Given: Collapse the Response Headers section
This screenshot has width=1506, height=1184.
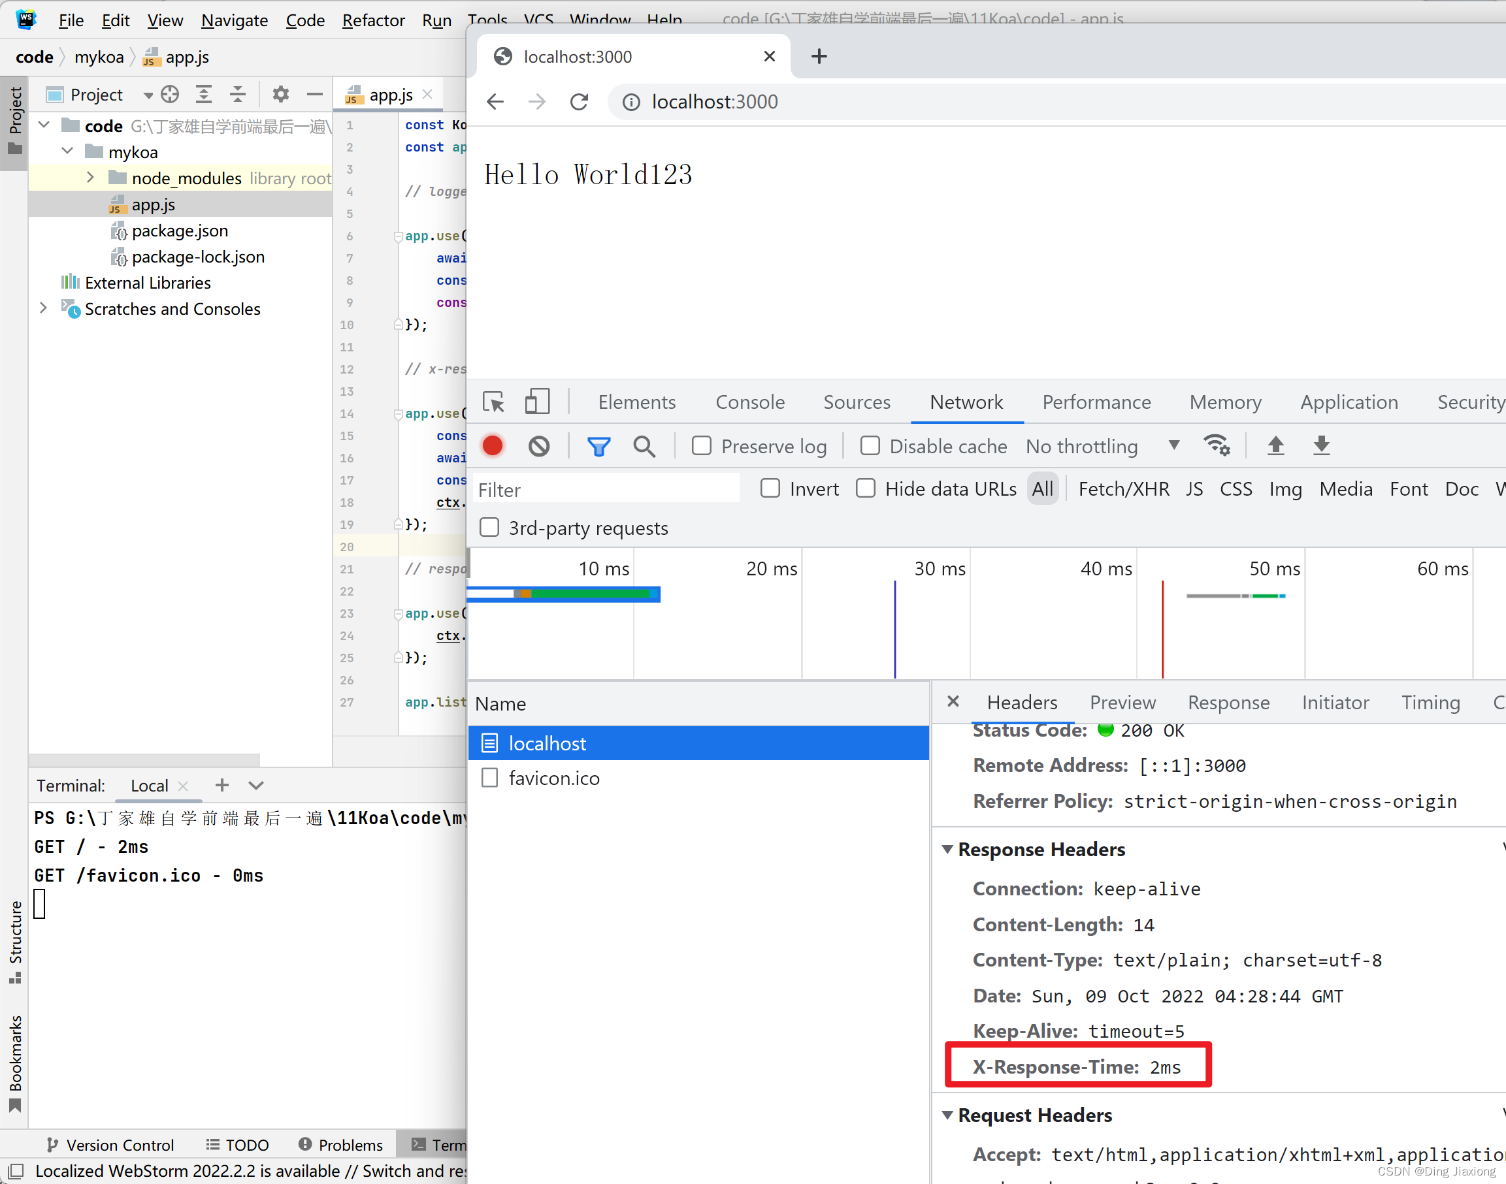Looking at the screenshot, I should pyautogui.click(x=947, y=849).
